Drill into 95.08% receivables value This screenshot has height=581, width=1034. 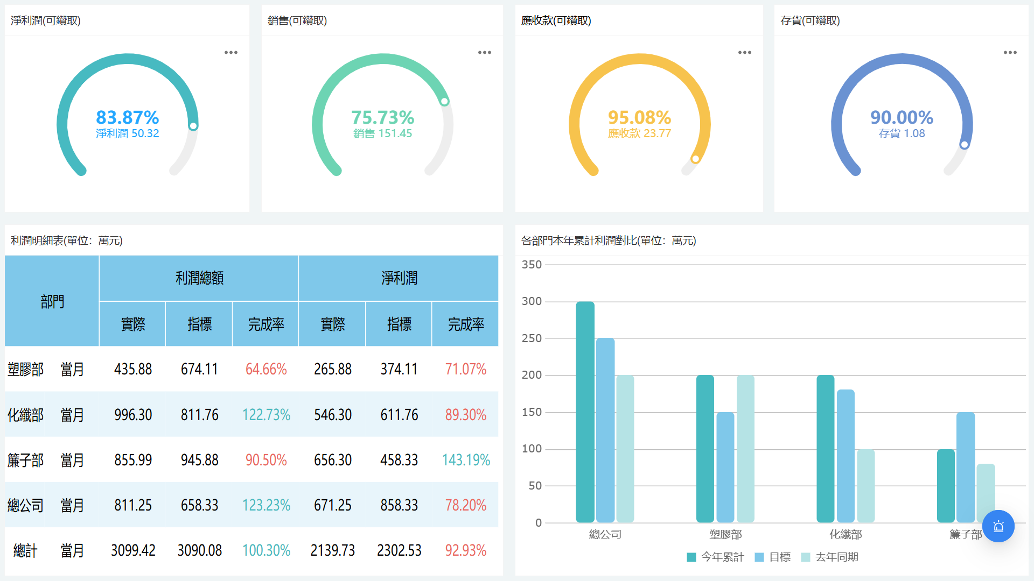640,117
